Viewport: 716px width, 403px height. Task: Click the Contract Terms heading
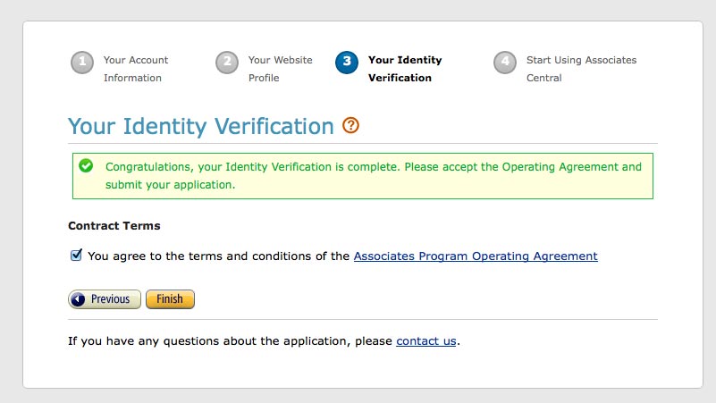click(x=114, y=226)
